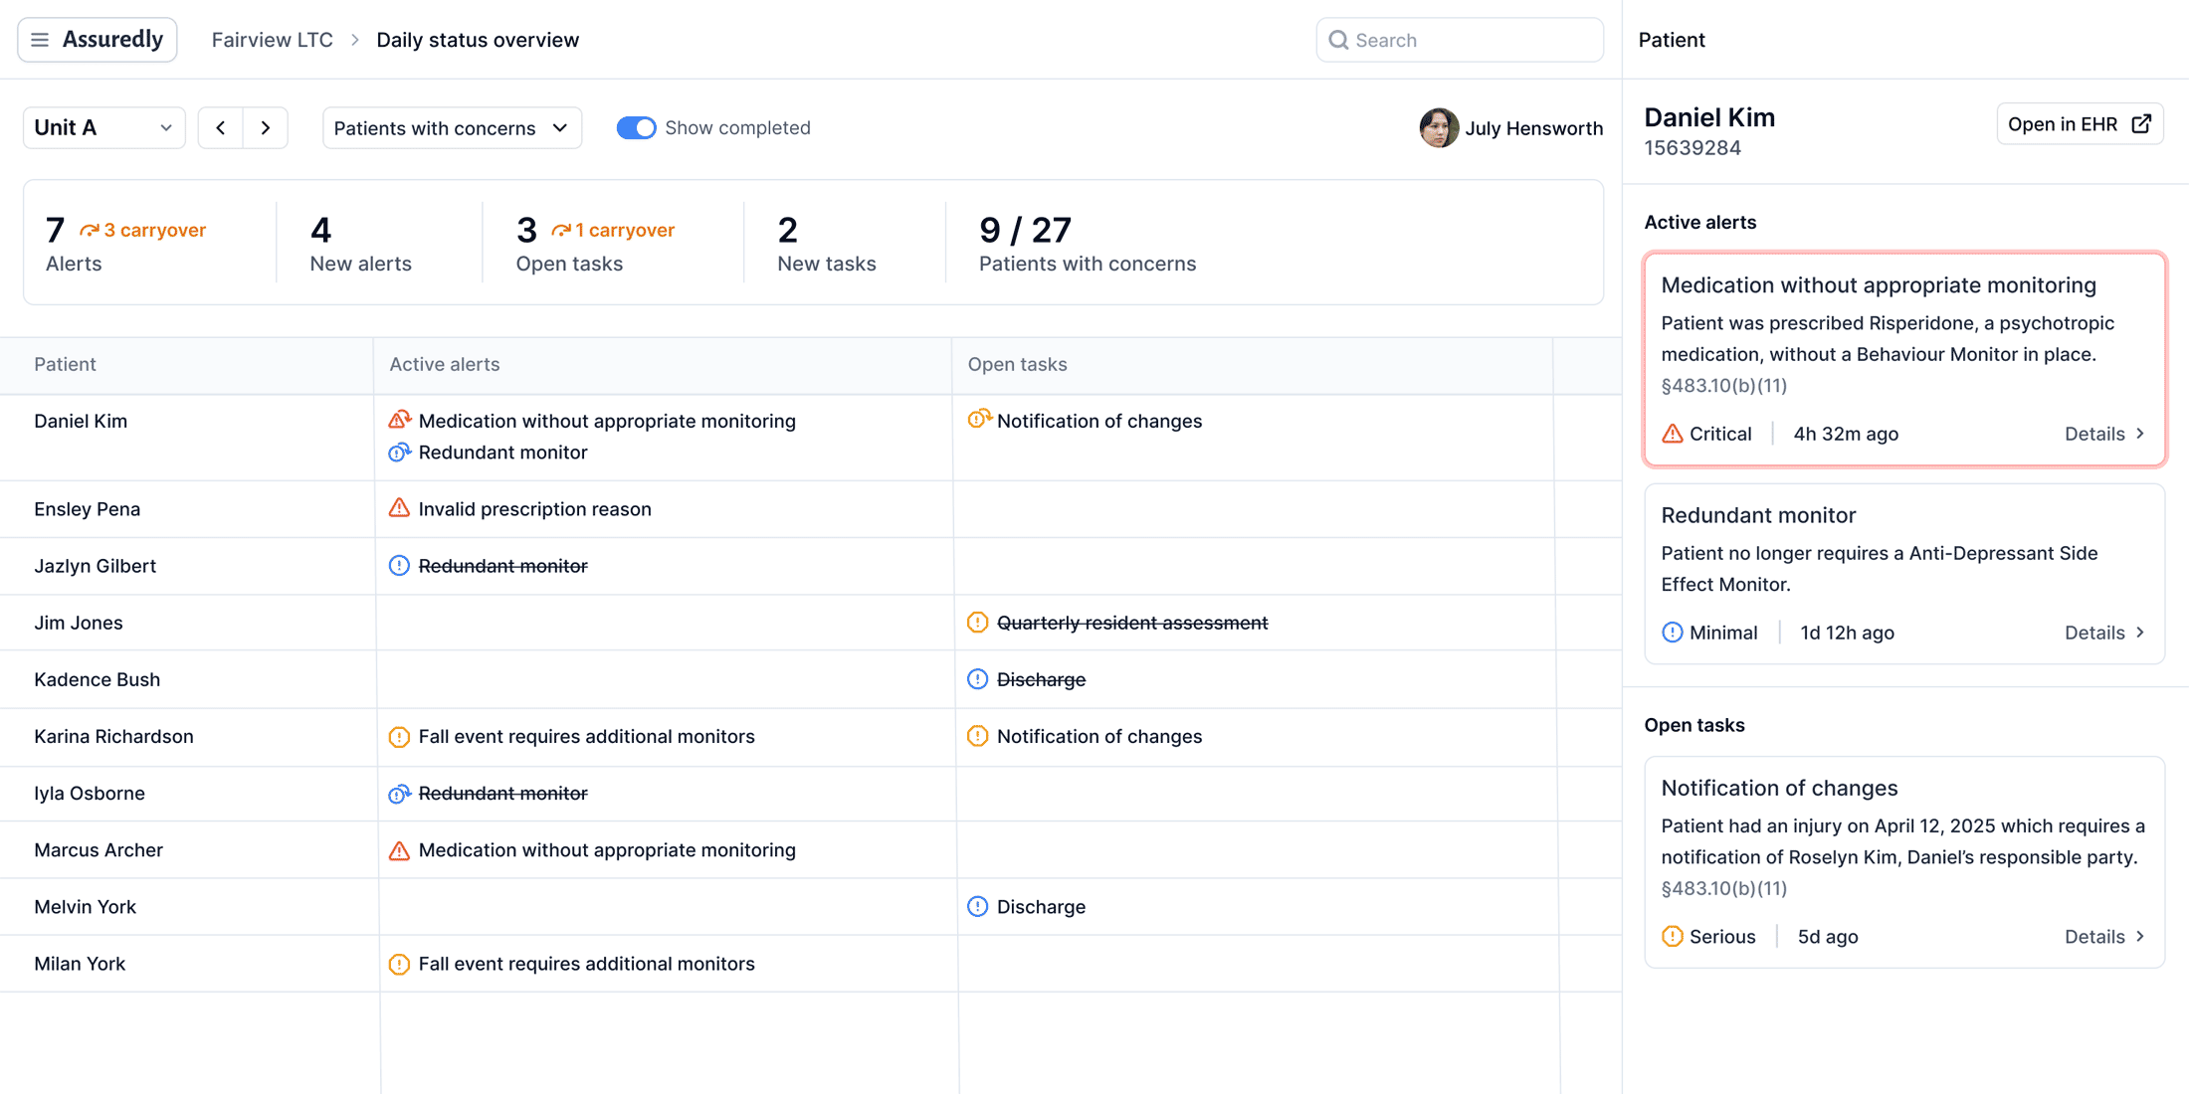
Task: Open the Unit A dropdown
Action: pos(103,127)
